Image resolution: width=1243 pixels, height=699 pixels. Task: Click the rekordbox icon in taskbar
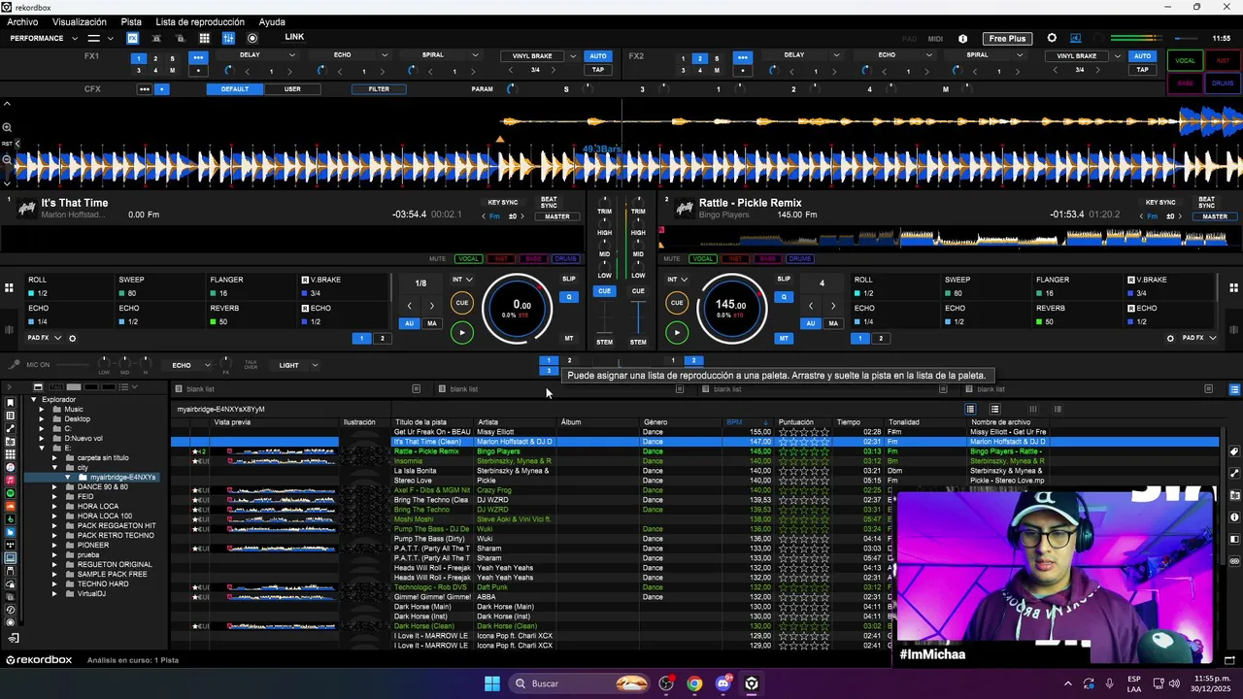coord(752,683)
